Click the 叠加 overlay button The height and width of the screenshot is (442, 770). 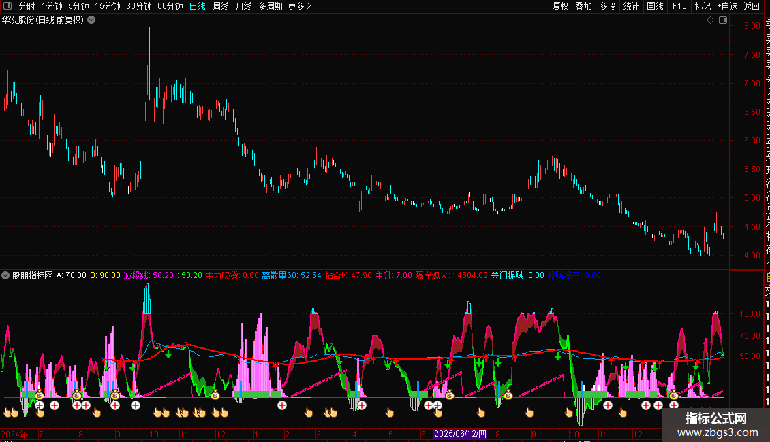(584, 6)
